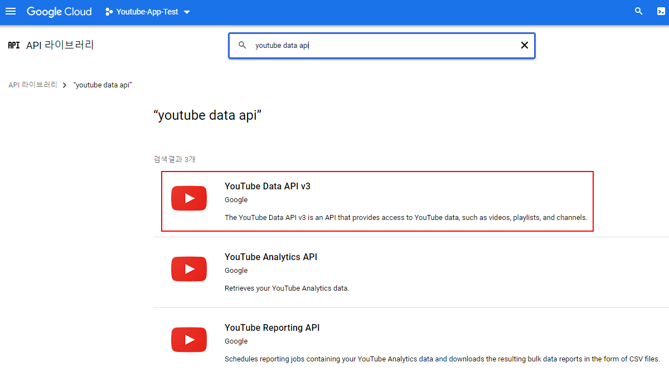Click the YouTube Reporting API logo
669x372 pixels.
[189, 340]
